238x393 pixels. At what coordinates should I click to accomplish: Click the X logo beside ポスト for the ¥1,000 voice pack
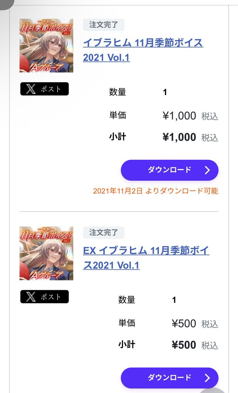pos(30,89)
